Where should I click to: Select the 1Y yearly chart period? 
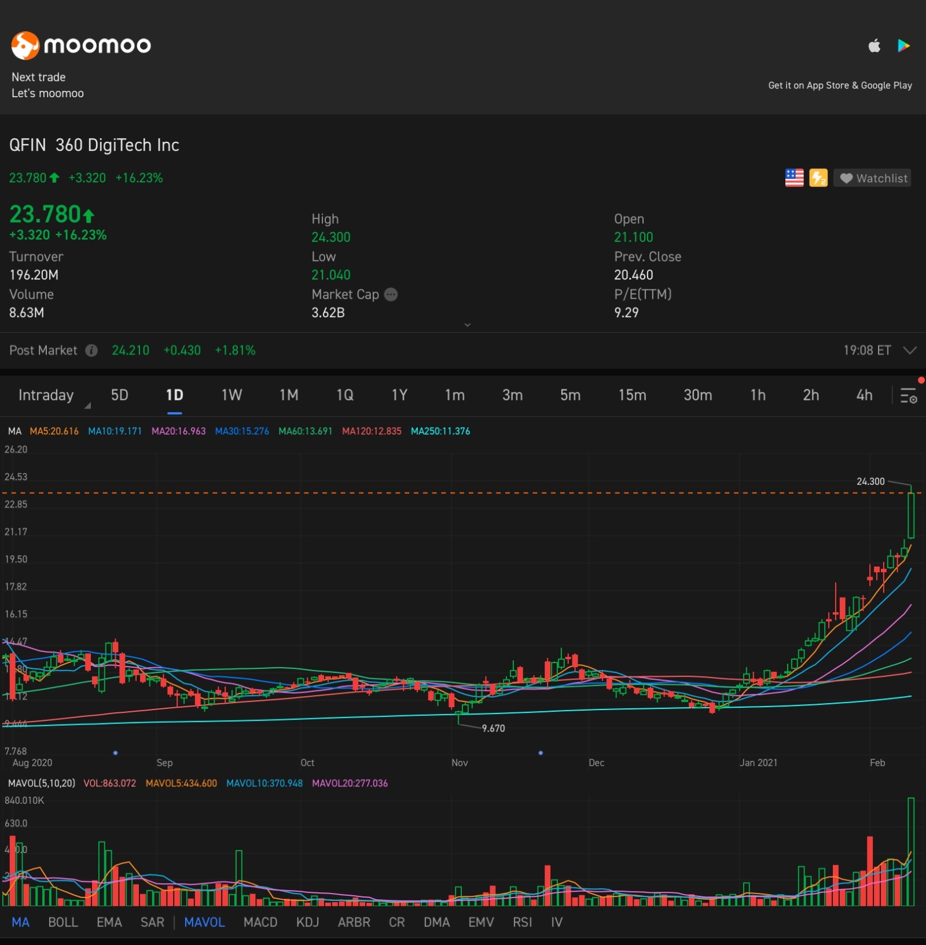point(399,395)
